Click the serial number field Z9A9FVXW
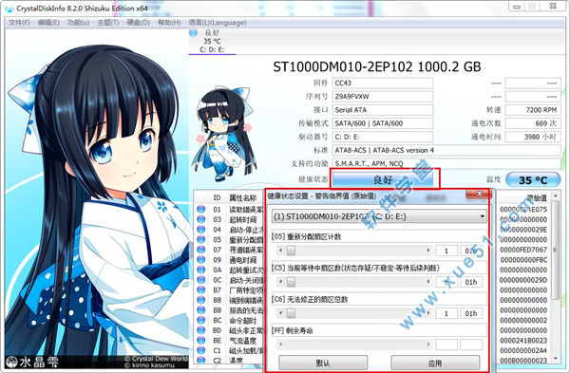570x373 pixels. [383, 97]
